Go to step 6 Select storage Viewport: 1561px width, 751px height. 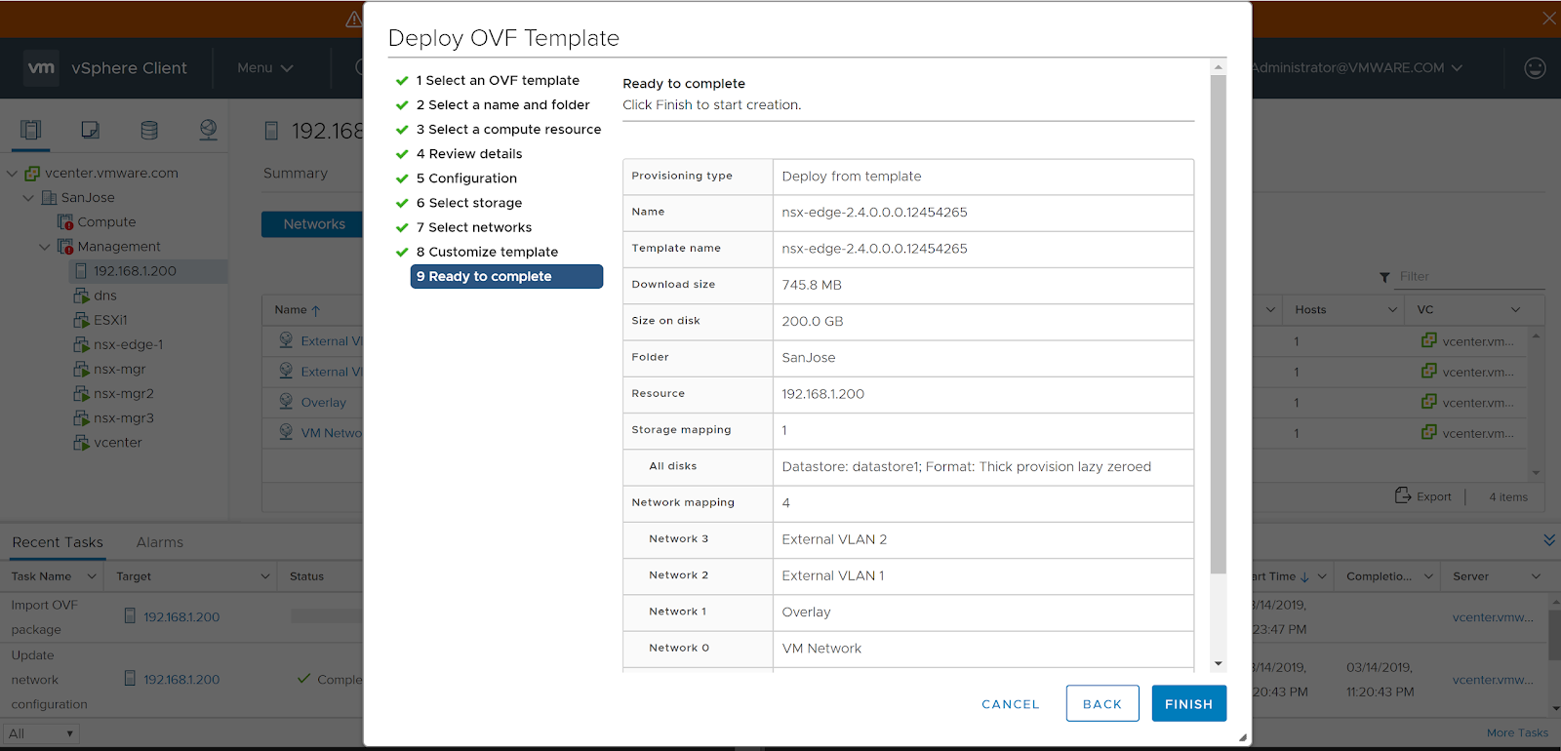(x=469, y=202)
